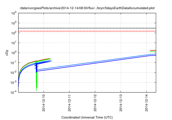Click the '2014-12-12' date tick label
172x120 pixels.
click(x=95, y=103)
